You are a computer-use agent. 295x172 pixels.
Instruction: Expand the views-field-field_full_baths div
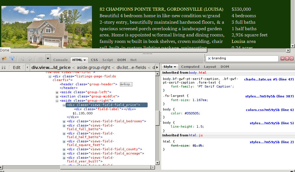[64, 126]
